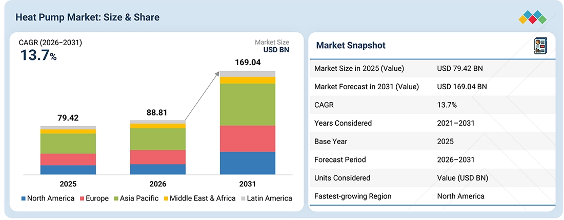The width and height of the screenshot is (564, 220).
Task: Click the blue North America segment of 2031 bar
Action: 248,163
